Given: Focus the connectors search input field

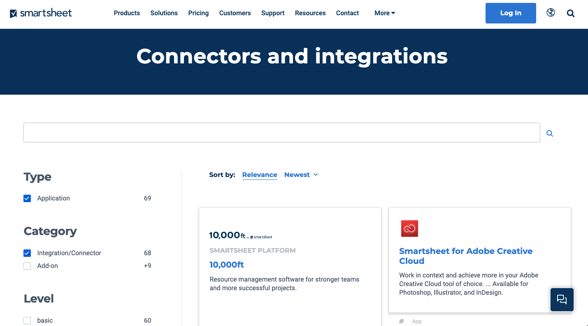Looking at the screenshot, I should pyautogui.click(x=281, y=133).
